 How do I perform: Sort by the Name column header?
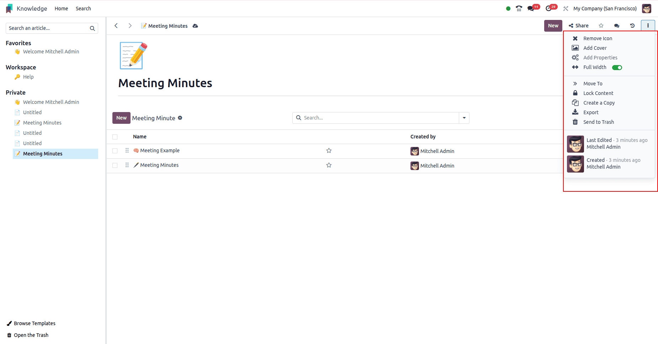tap(140, 137)
